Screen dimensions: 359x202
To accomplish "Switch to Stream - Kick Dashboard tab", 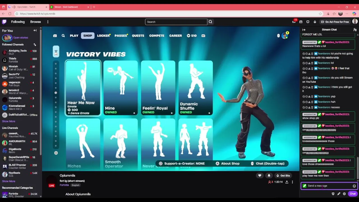I will [x=70, y=7].
